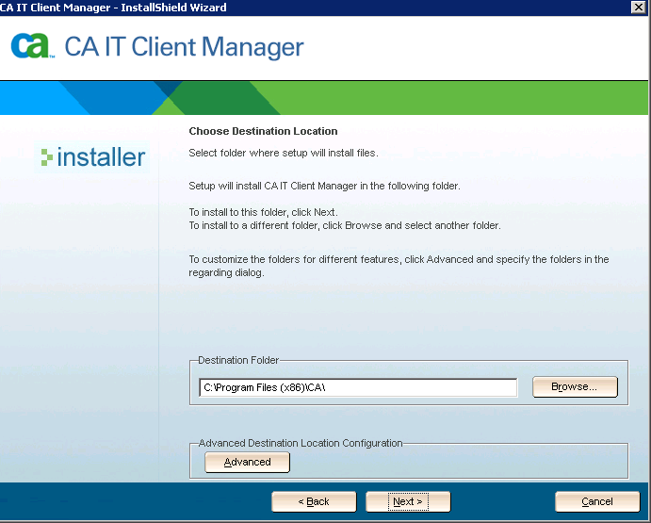651x523 pixels.
Task: Cancel the installation wizard
Action: [x=597, y=501]
